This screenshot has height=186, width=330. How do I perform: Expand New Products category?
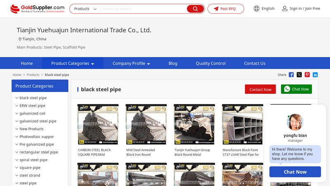pos(16,129)
